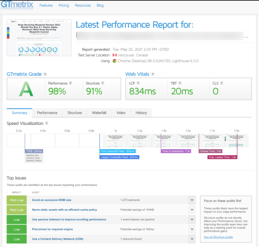Viewport: 259px width, 247px height.
Task: Click the 98% Performance score
Action: coord(57,91)
